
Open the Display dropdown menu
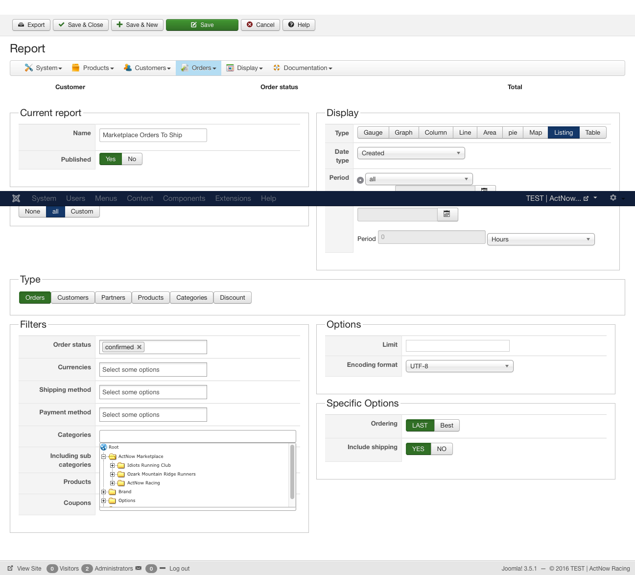pyautogui.click(x=244, y=68)
